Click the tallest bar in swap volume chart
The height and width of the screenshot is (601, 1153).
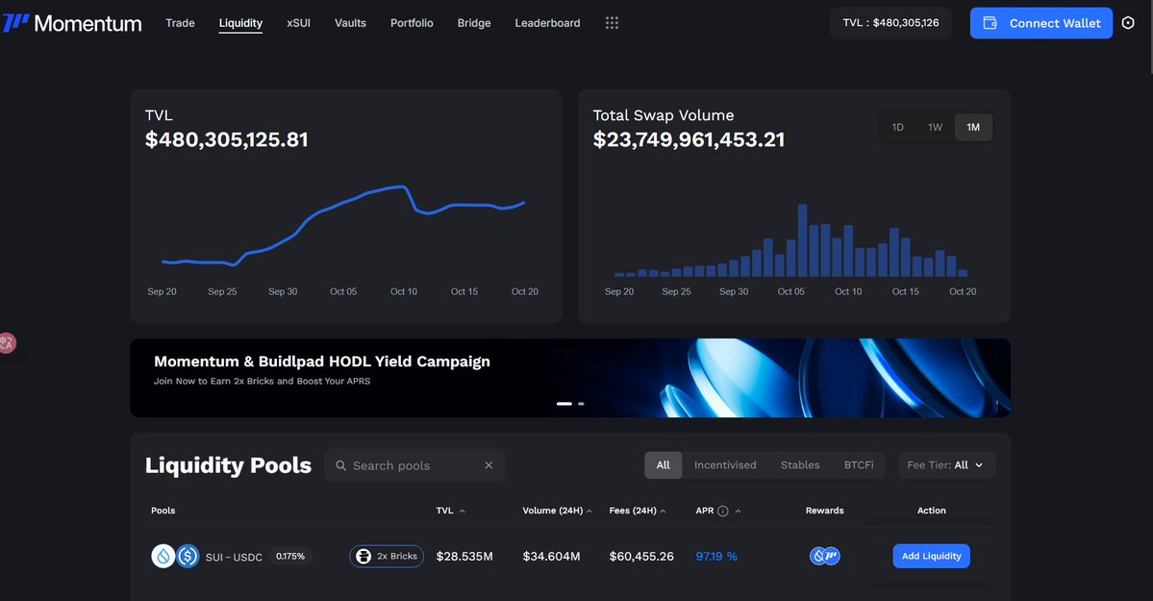point(802,240)
